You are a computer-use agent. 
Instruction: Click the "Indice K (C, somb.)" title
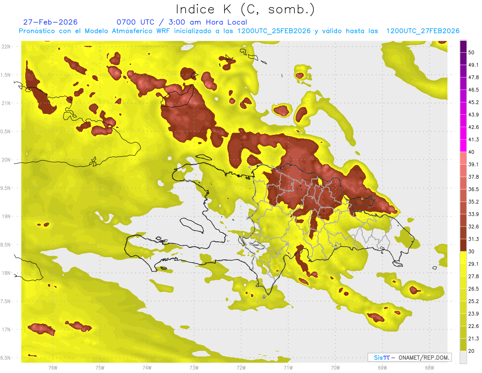coord(245,9)
